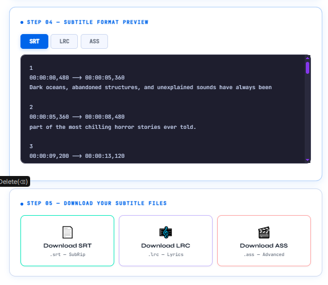Screen dimensions: 328x285
Task: Click the document icon in Download SRT card
Action: click(x=67, y=232)
